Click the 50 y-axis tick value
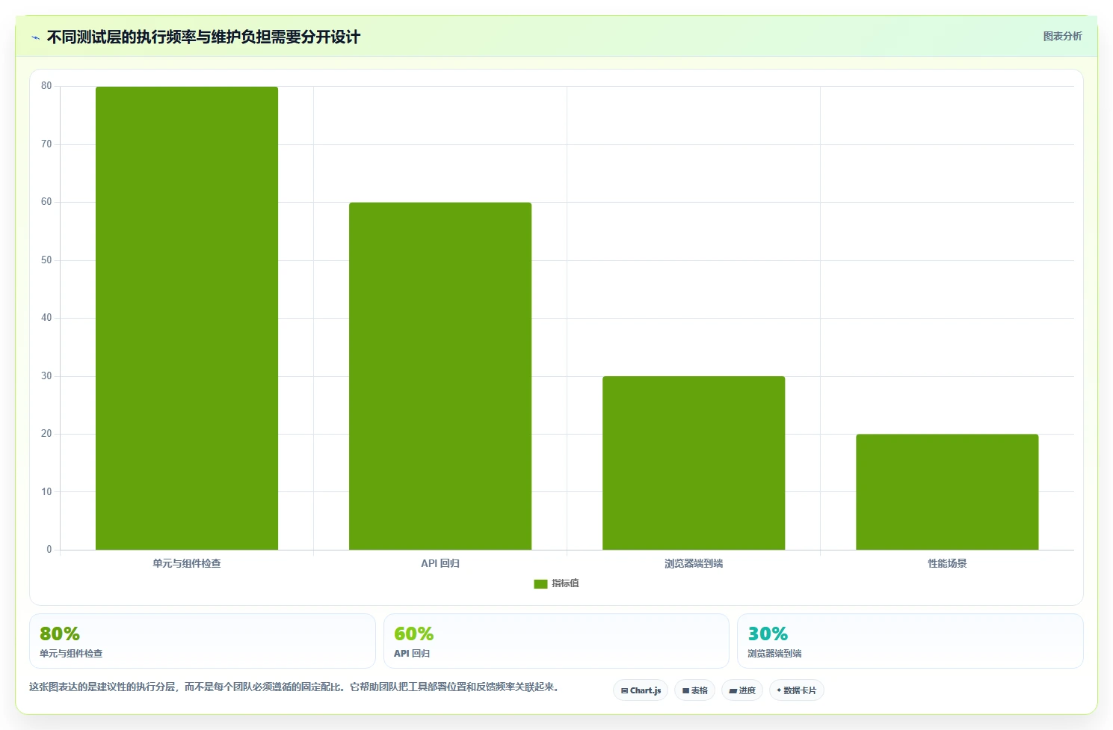 click(46, 260)
